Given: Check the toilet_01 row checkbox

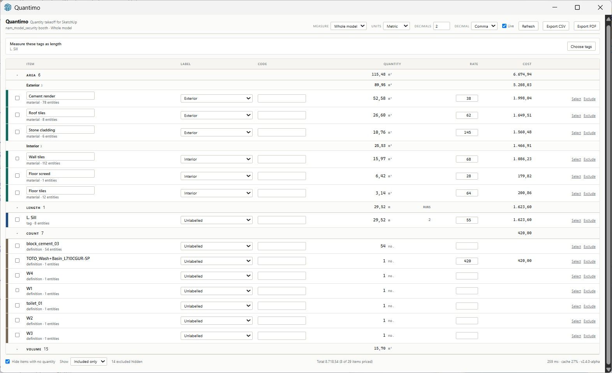Looking at the screenshot, I should 17,306.
